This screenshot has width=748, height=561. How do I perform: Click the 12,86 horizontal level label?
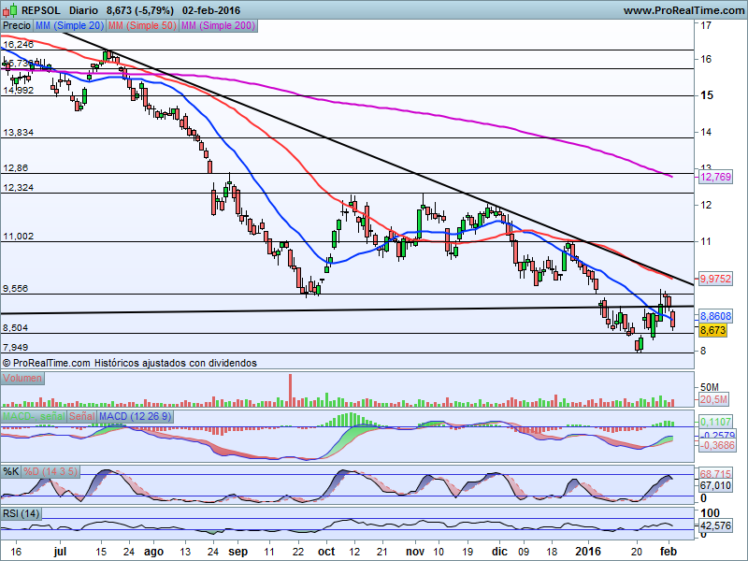[16, 168]
